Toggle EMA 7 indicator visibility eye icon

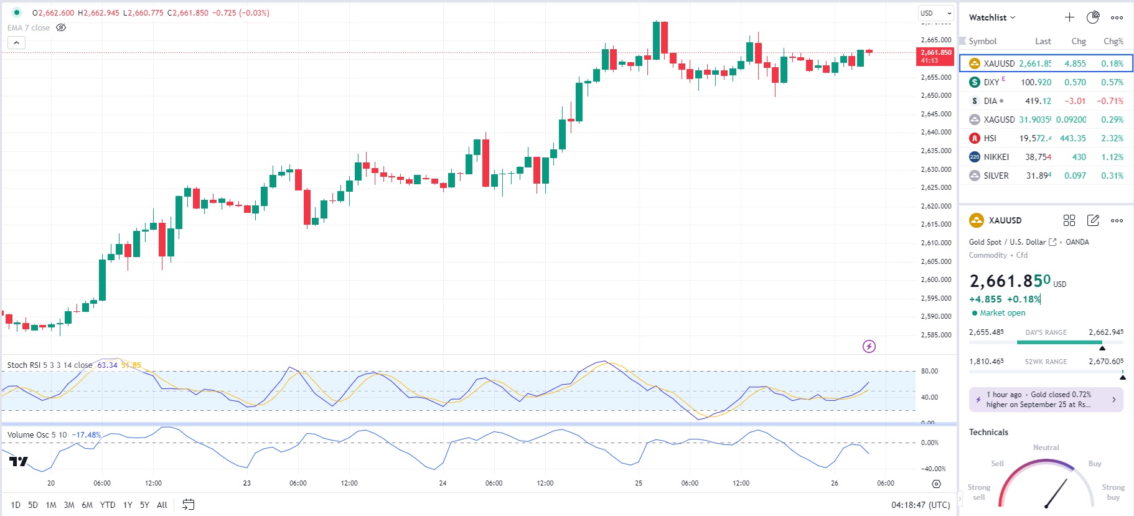61,27
